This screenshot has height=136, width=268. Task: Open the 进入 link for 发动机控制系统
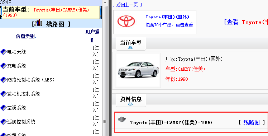coord(96,93)
